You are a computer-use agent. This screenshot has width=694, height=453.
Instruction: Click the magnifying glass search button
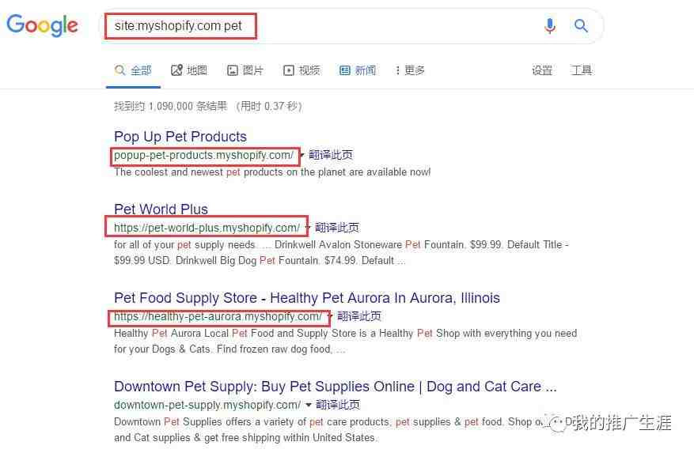[x=581, y=25]
